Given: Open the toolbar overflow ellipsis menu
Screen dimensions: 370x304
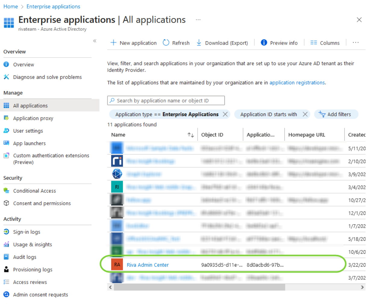Looking at the screenshot, I should coord(356,42).
